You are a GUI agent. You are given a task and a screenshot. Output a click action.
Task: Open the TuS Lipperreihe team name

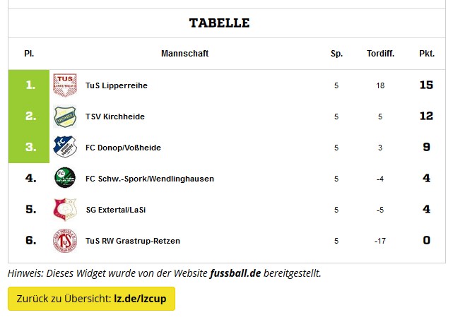coord(117,85)
